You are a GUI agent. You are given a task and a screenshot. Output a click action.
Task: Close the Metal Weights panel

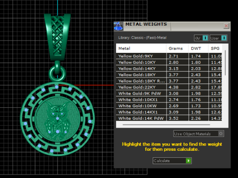click(226, 26)
